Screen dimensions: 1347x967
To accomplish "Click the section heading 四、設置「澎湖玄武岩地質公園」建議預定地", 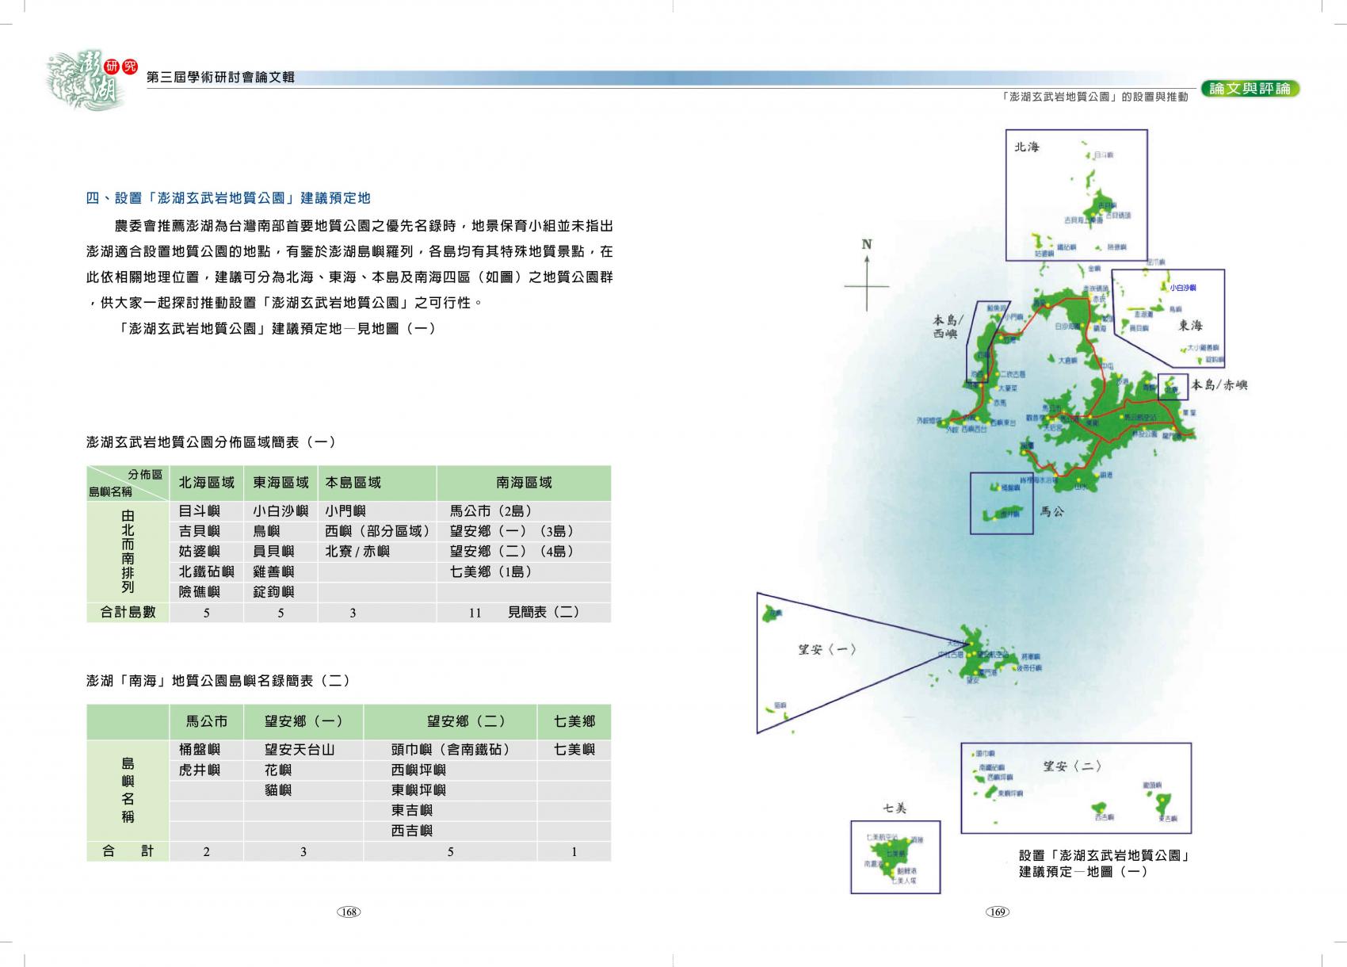I will (x=227, y=198).
